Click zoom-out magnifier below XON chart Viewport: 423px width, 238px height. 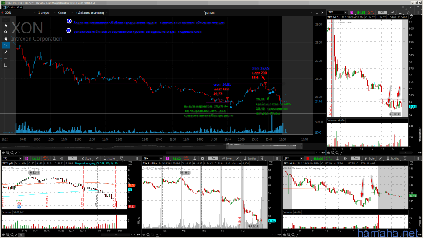click(12, 153)
